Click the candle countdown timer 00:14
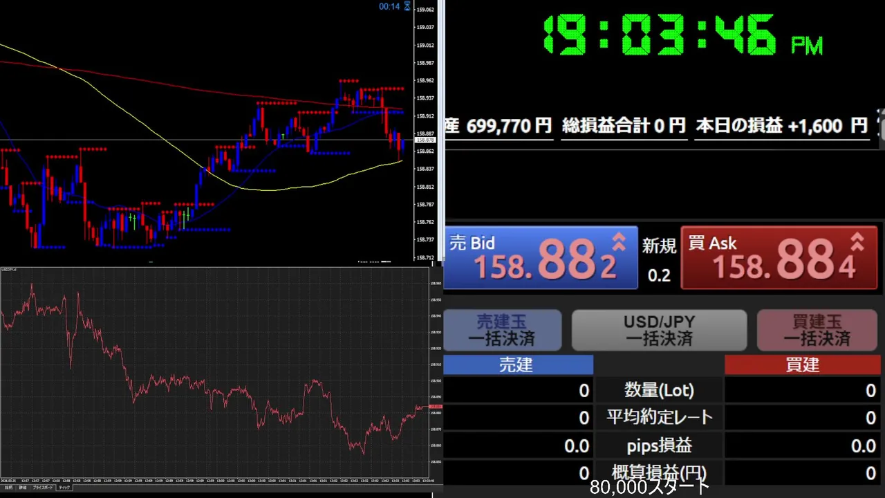 (x=389, y=7)
